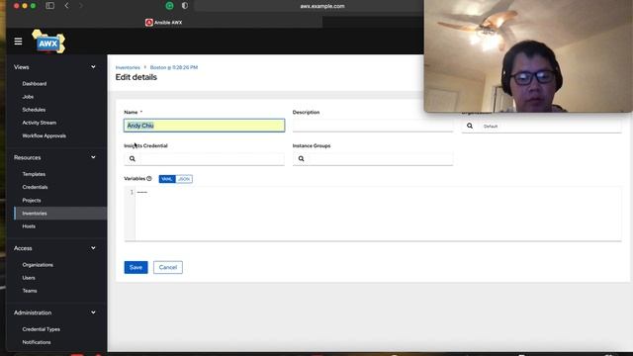
Task: Toggle the hamburger navigation menu
Action: click(18, 42)
